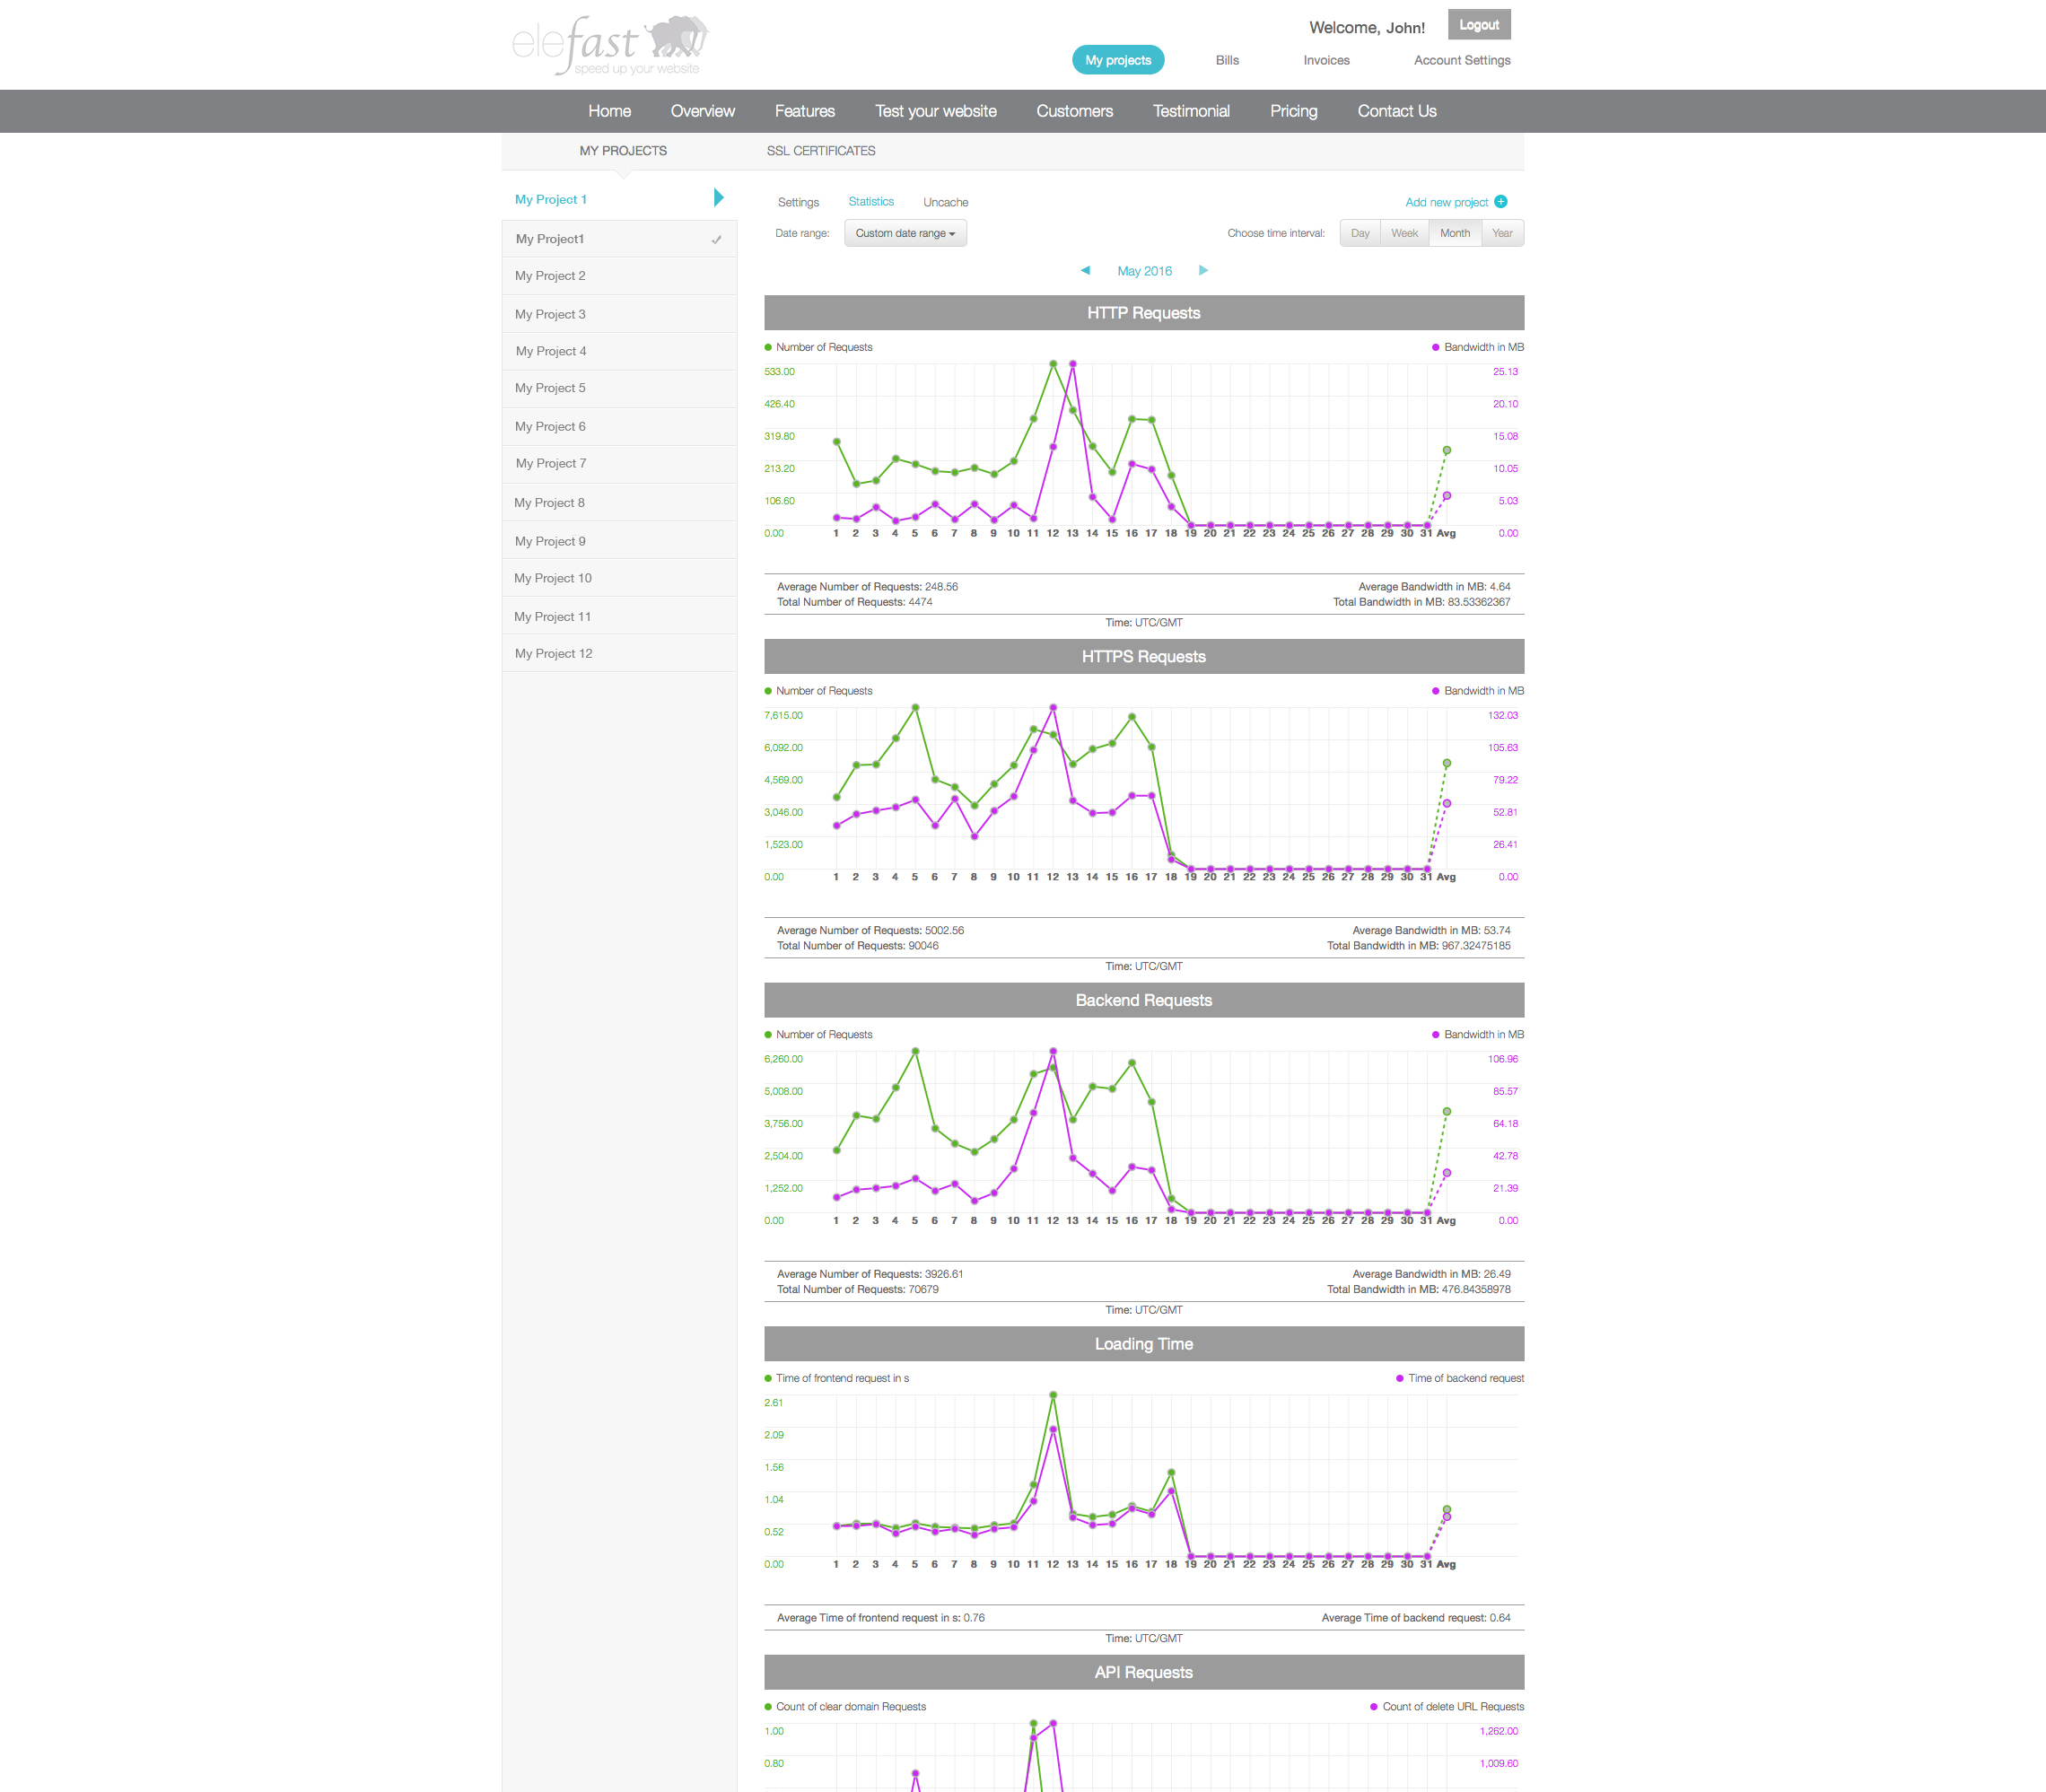Open the Account Settings link

(x=1461, y=61)
